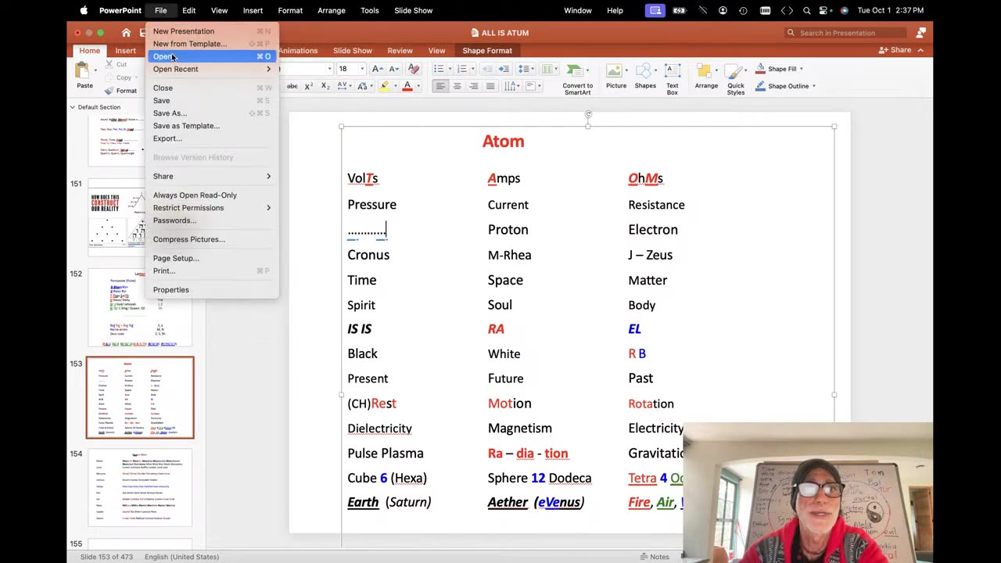
Task: Insert a Text Box
Action: tap(673, 78)
